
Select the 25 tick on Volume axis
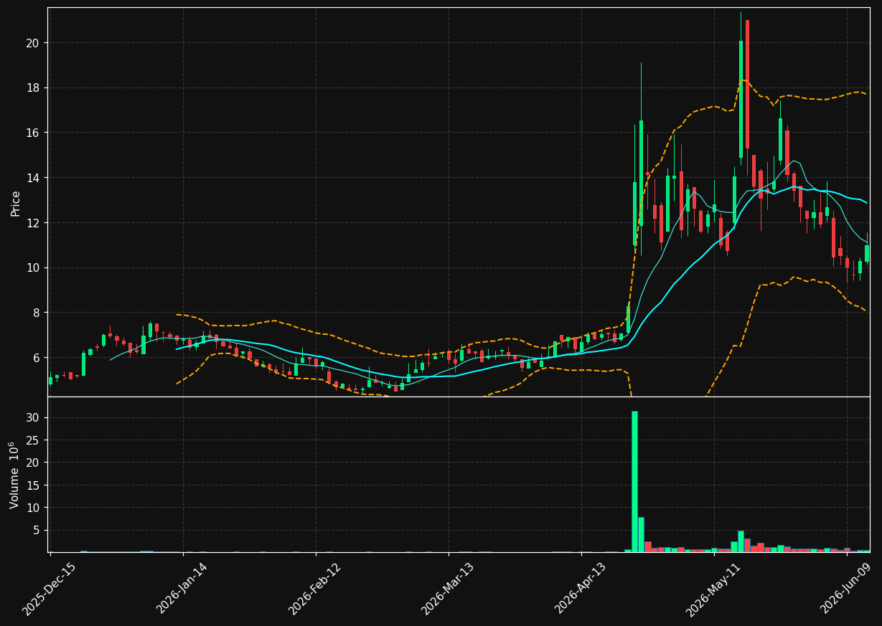coord(32,440)
